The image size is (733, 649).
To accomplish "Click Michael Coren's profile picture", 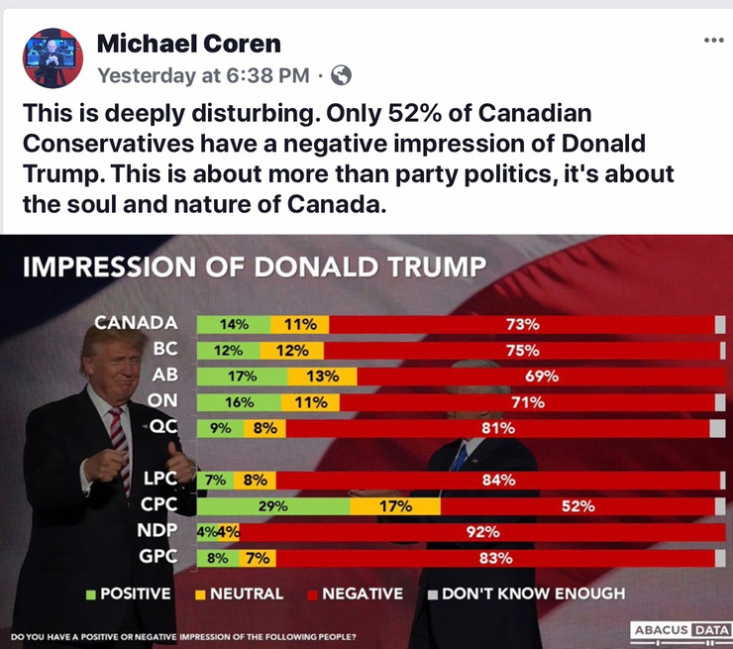I will click(x=52, y=57).
